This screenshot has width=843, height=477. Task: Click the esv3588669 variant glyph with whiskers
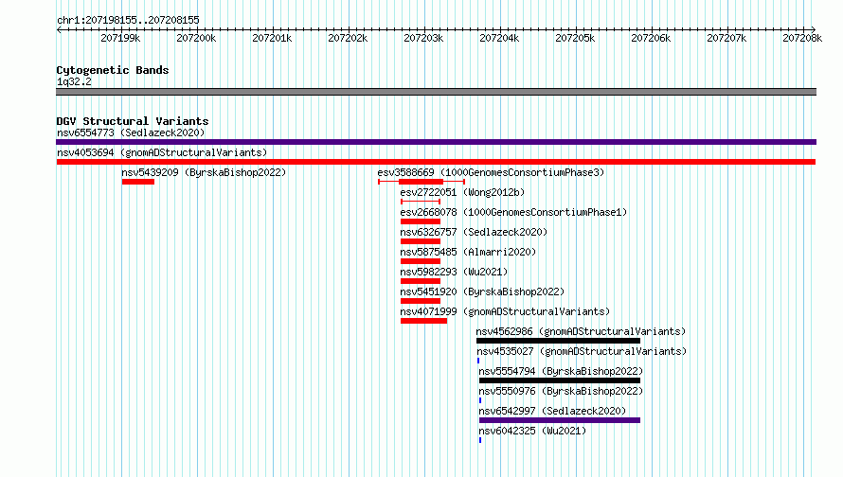[421, 182]
